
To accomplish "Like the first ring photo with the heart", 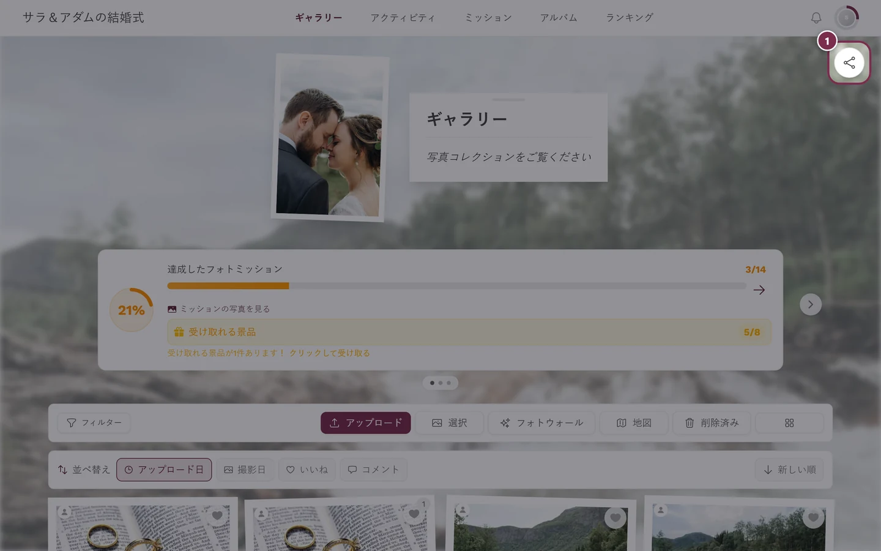I will tap(217, 515).
